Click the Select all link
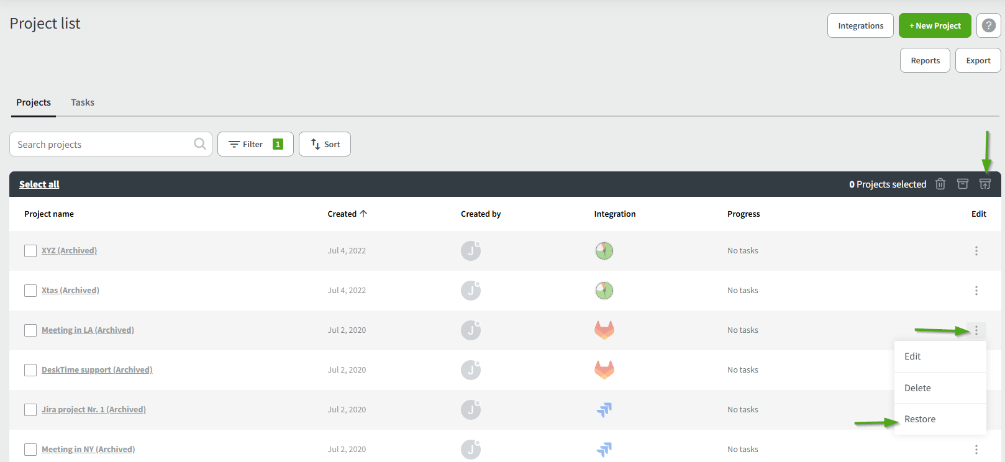Screen dimensions: 1005x462 (39, 184)
